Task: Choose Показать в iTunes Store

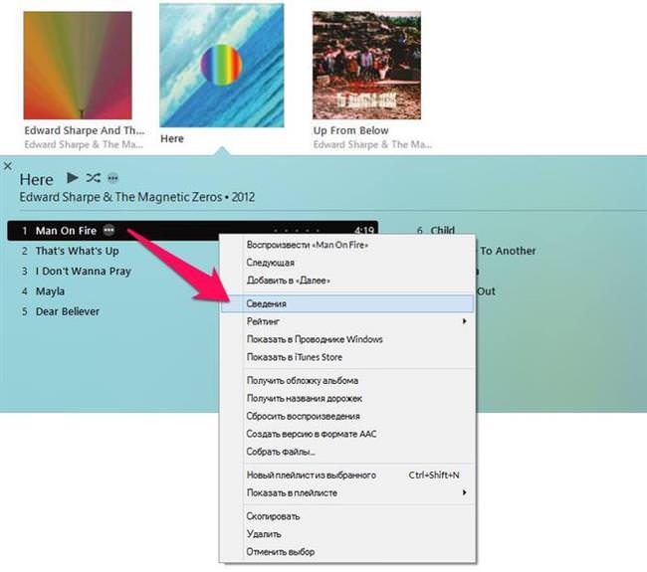Action: point(347,357)
